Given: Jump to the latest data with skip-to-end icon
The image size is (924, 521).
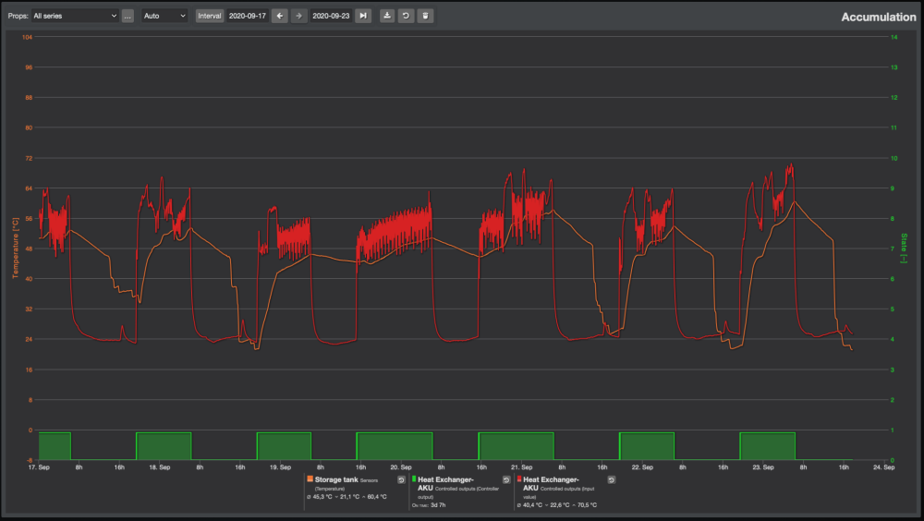Looking at the screenshot, I should [x=363, y=16].
